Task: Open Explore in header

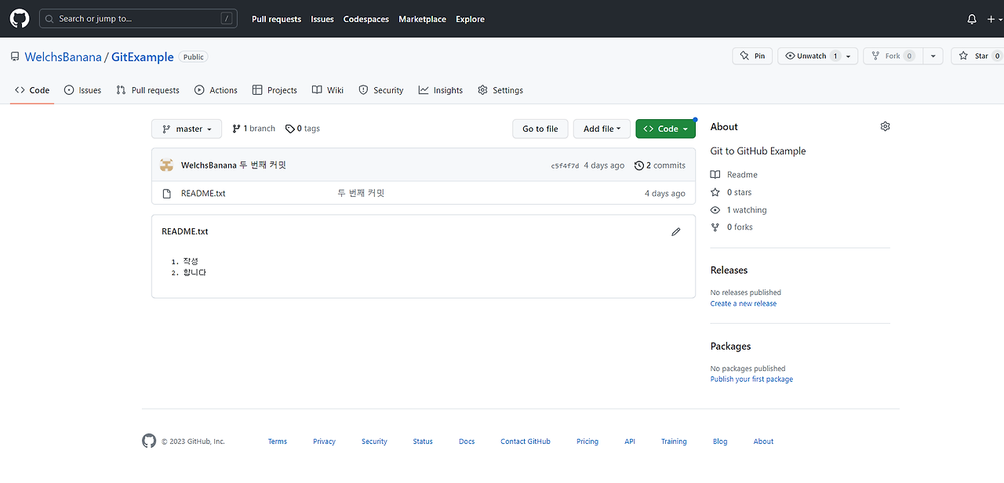Action: (x=470, y=19)
